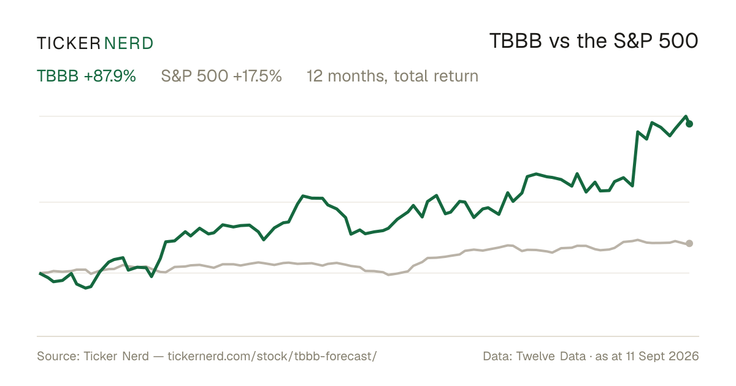Click the green TBBB end-point dot
The image size is (736, 386).
[689, 124]
